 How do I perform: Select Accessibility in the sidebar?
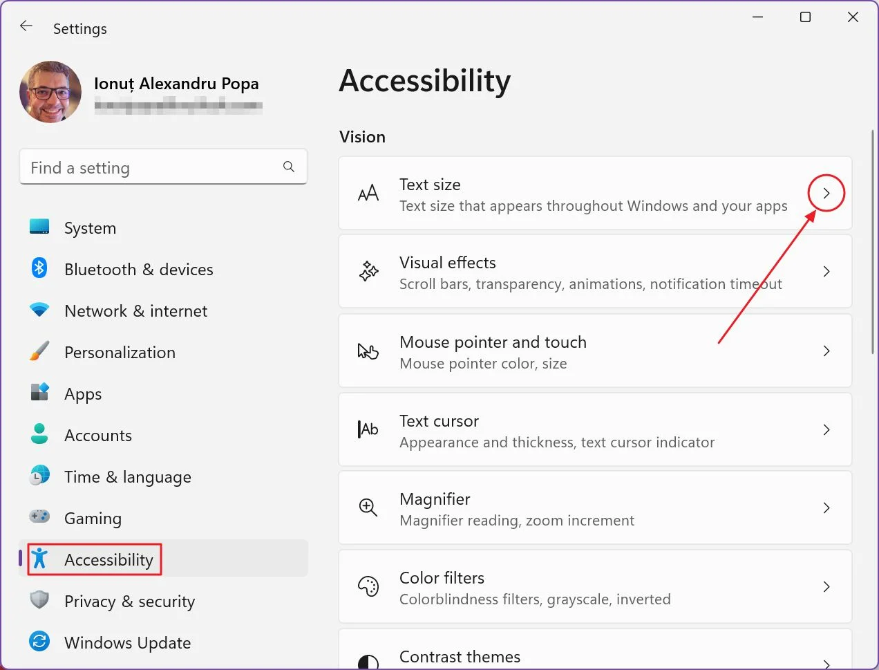[163, 559]
